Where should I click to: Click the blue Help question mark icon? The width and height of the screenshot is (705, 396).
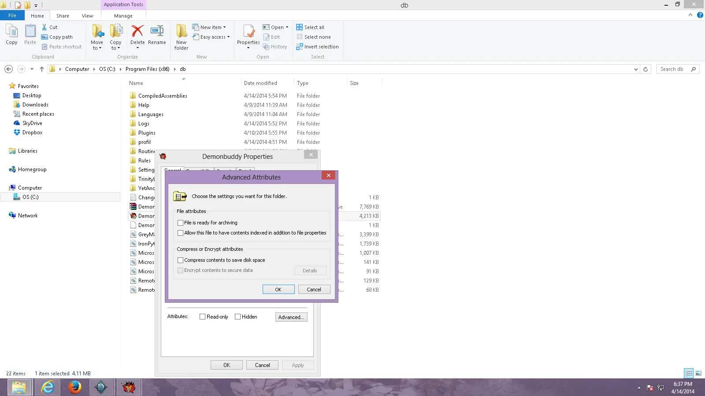(x=700, y=15)
